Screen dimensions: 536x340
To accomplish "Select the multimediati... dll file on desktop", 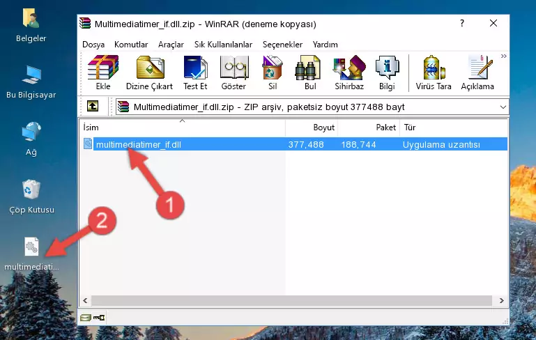I will coord(31,254).
